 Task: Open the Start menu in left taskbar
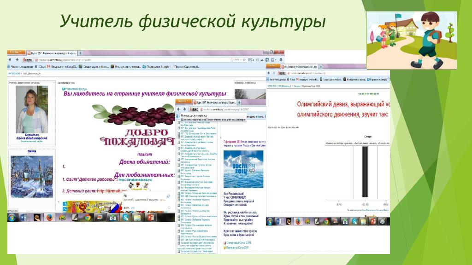[x=12, y=217]
